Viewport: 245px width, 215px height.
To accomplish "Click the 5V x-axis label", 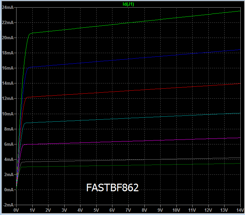I will click(x=96, y=210).
